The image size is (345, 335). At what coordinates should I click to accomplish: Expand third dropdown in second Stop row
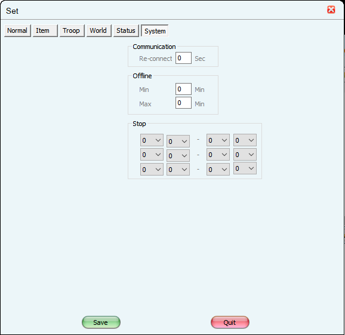point(218,155)
